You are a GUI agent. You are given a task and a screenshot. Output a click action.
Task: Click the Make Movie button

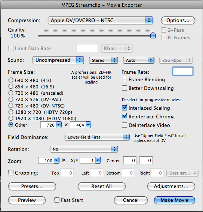pyautogui.click(x=174, y=200)
